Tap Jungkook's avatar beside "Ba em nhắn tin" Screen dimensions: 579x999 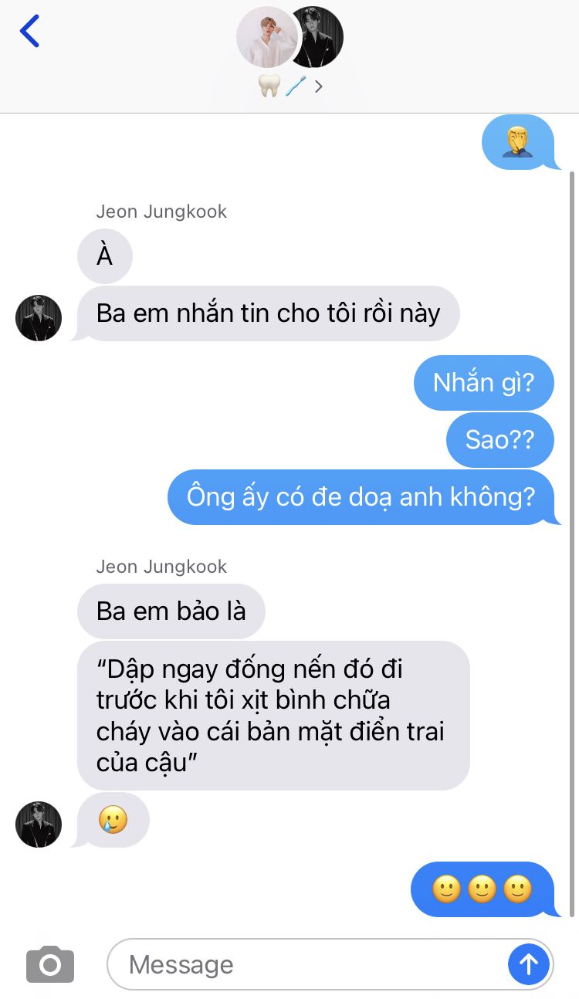tap(39, 318)
